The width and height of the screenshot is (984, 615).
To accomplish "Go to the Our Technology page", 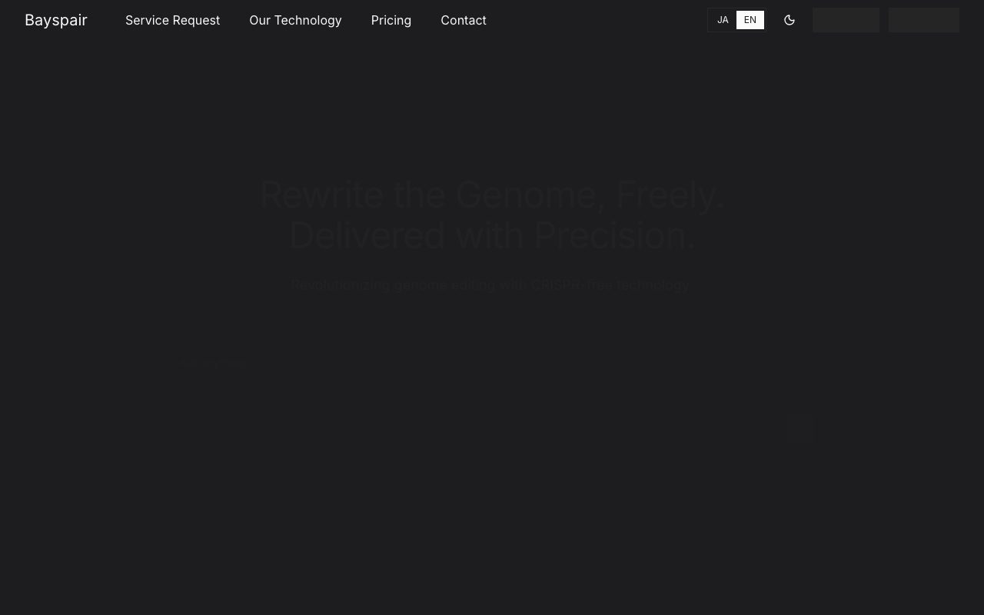I will pyautogui.click(x=295, y=20).
